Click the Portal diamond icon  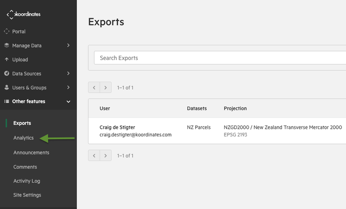pyautogui.click(x=7, y=31)
